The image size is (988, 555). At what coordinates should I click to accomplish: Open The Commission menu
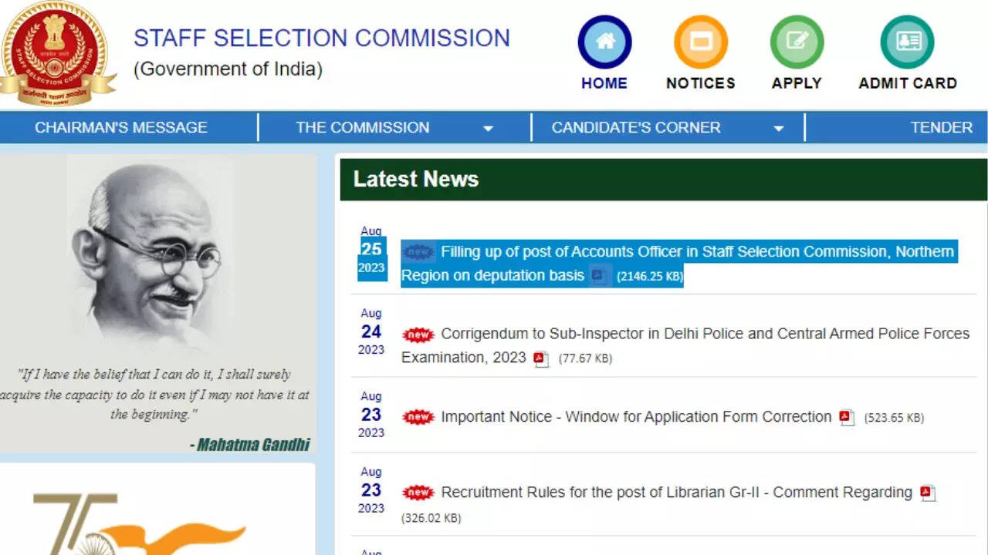point(362,128)
